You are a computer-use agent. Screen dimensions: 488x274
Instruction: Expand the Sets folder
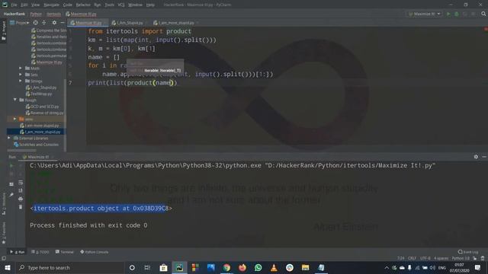click(x=21, y=75)
